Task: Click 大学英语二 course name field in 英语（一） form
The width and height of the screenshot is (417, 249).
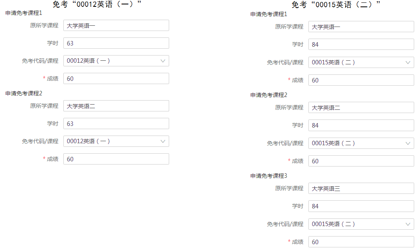Action: 116,106
